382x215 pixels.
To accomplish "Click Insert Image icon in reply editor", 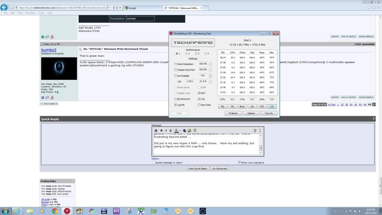I will 190,130.
